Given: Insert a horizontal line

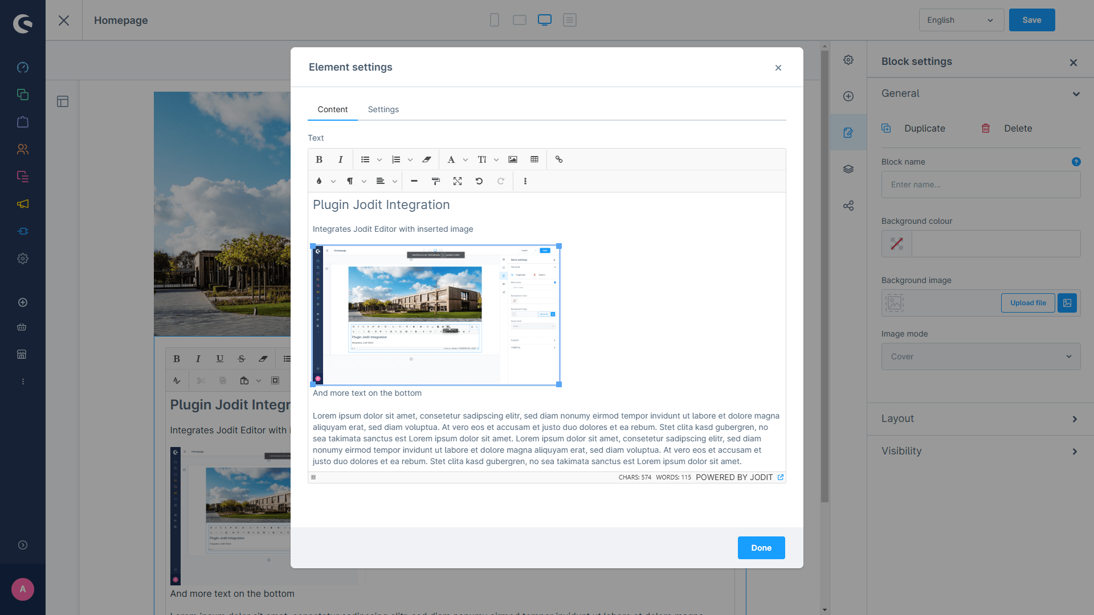Looking at the screenshot, I should (x=414, y=181).
